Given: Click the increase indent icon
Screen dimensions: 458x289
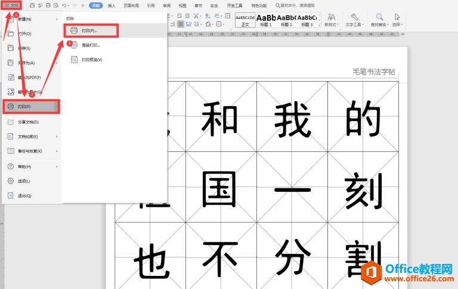Looking at the screenshot, I should (x=187, y=15).
